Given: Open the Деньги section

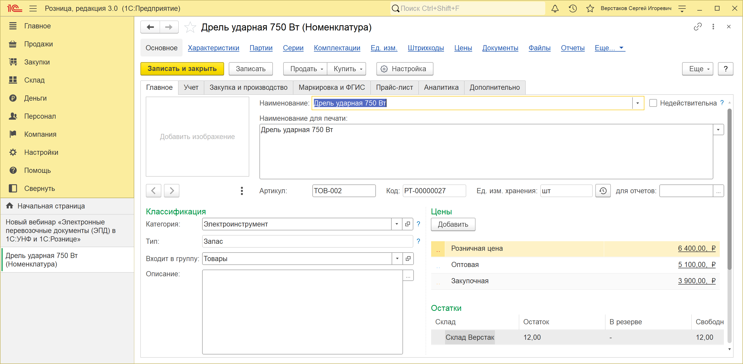Looking at the screenshot, I should click(35, 98).
